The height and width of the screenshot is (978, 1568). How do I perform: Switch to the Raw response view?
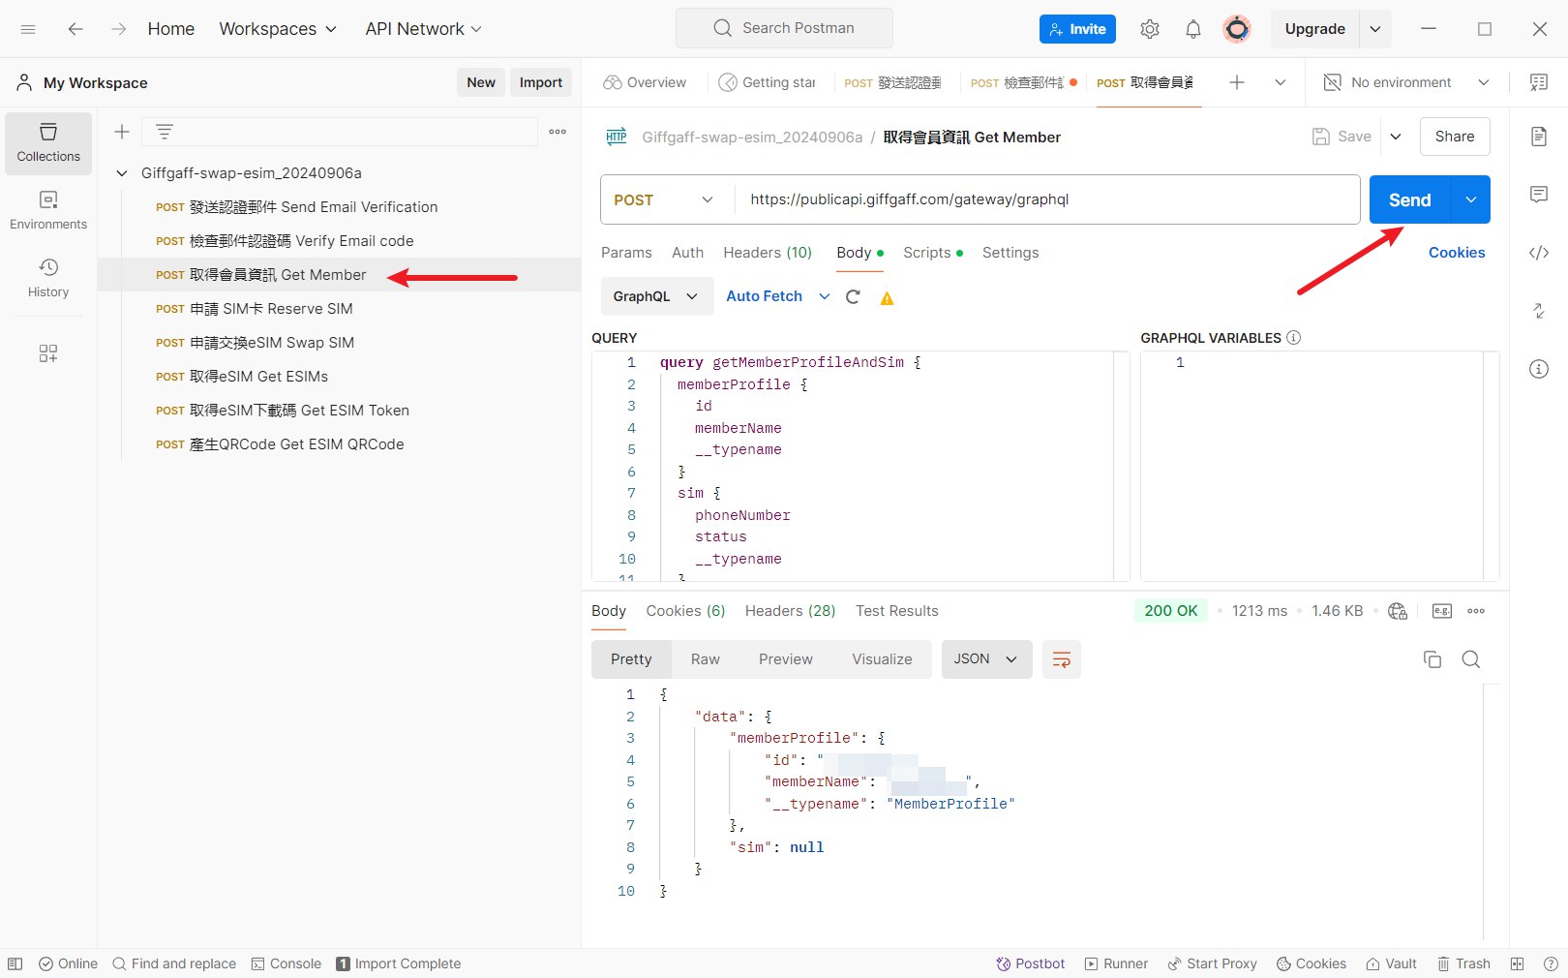click(705, 659)
